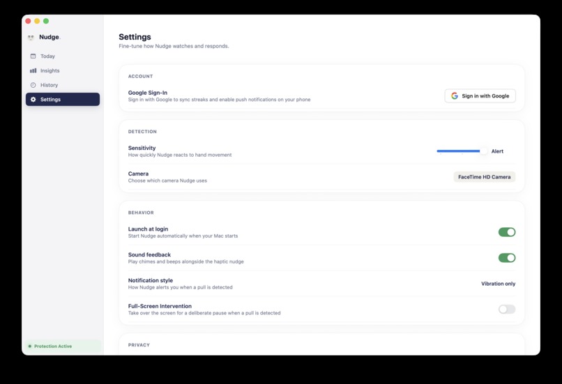This screenshot has height=384, width=562.
Task: Click the Settings gear icon
Action: [33, 99]
